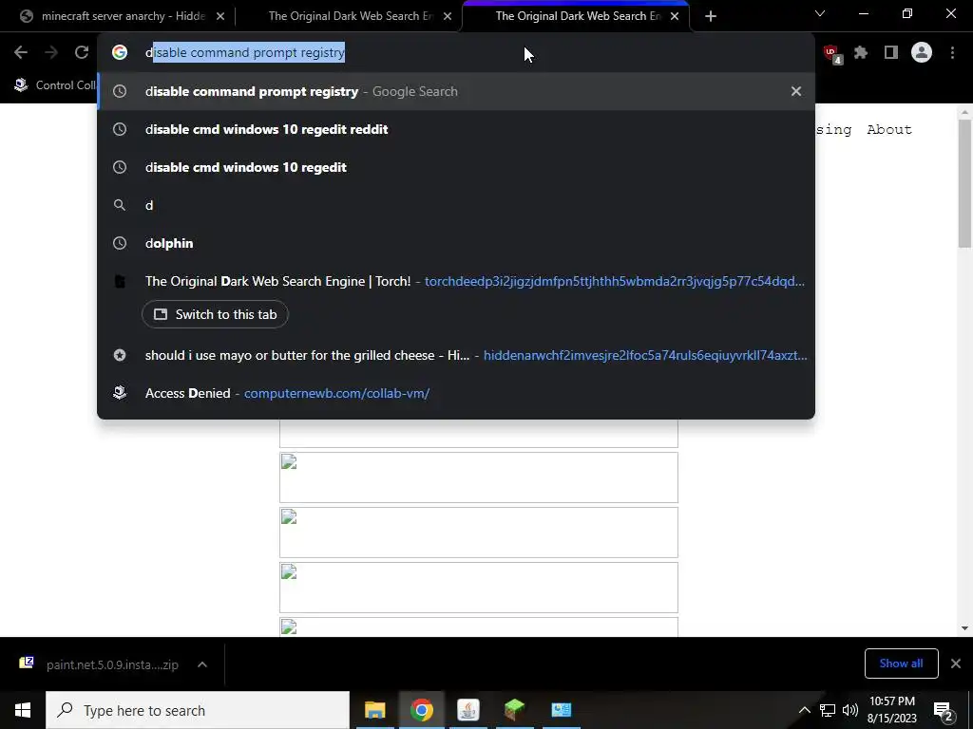Dismiss the downloads bar with its X

pos(956,664)
